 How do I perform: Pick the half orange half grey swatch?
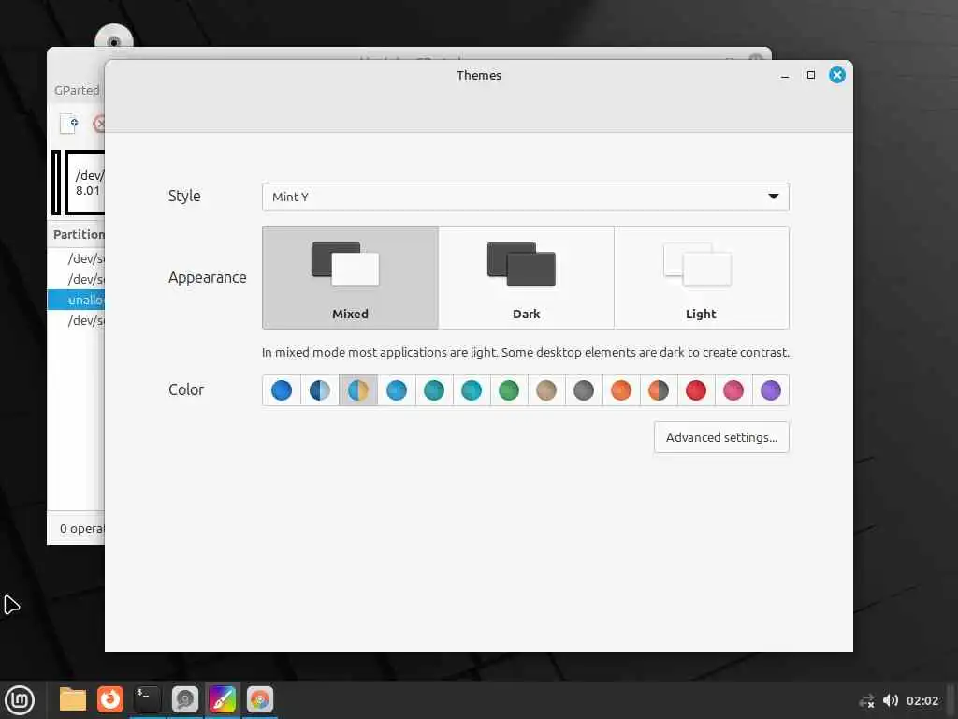(659, 390)
